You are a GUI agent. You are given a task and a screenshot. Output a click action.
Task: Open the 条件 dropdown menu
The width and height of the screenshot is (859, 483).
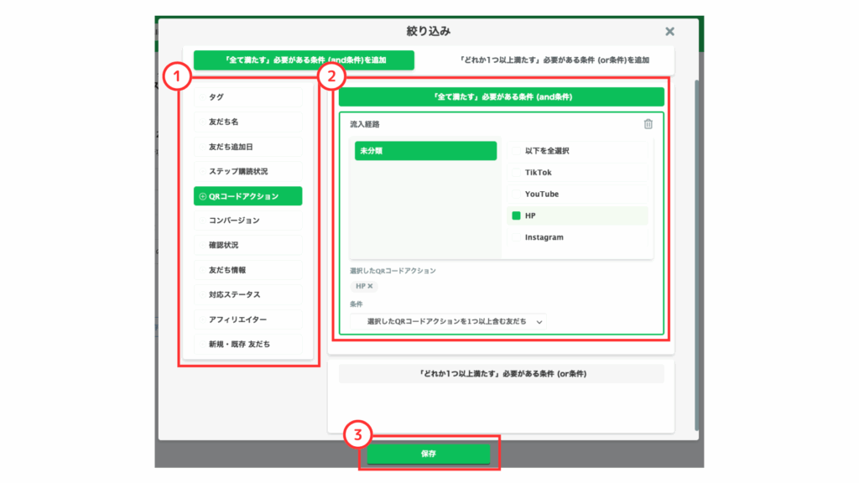(x=455, y=321)
